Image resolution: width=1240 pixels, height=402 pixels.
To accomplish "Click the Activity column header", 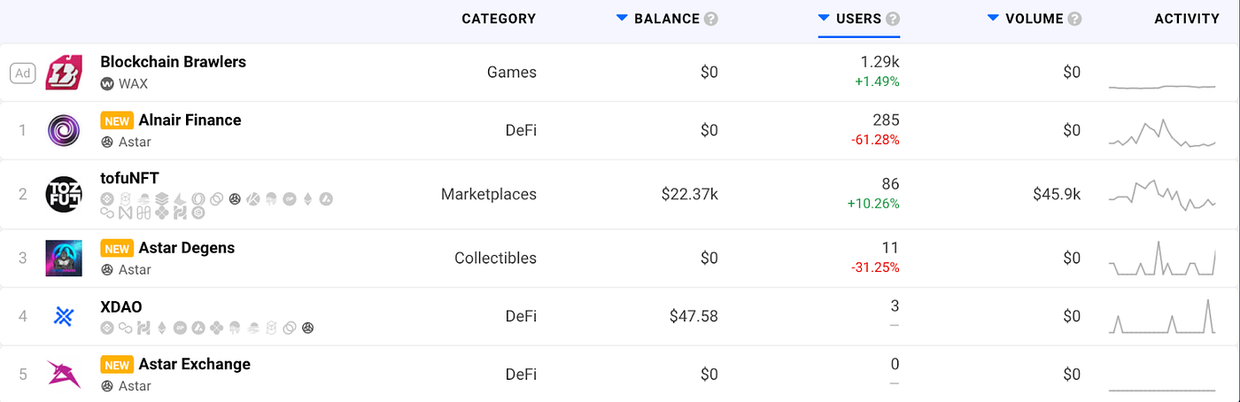I will pyautogui.click(x=1187, y=19).
